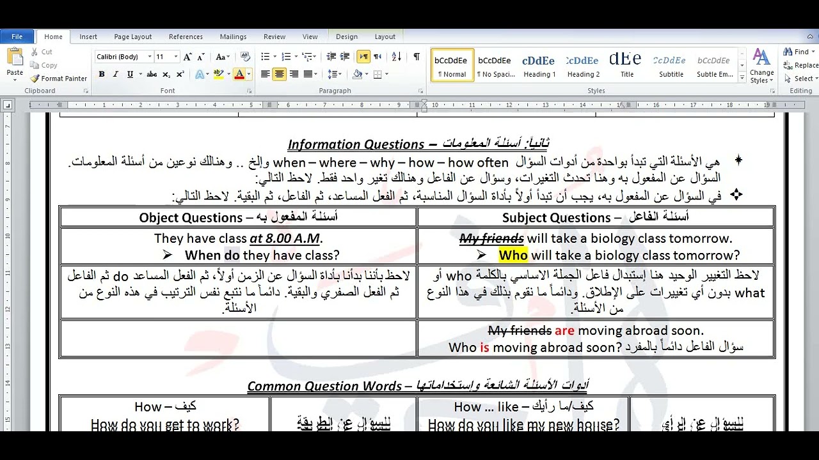Switch to Mailings tab
This screenshot has width=819, height=460.
pos(233,36)
